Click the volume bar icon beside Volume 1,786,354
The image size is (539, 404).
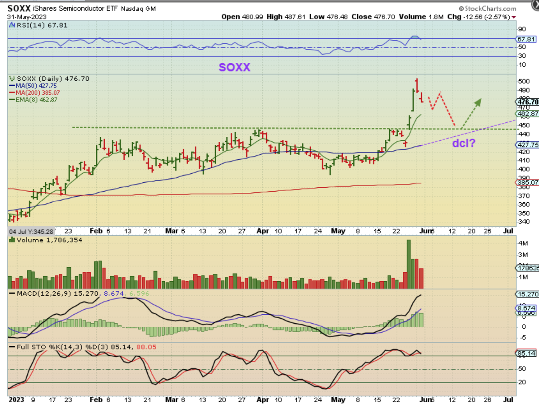pyautogui.click(x=11, y=240)
